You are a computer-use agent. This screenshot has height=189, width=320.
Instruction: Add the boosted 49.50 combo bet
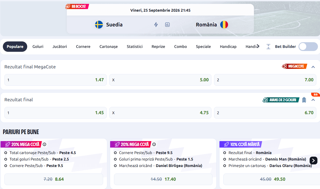[272, 179]
